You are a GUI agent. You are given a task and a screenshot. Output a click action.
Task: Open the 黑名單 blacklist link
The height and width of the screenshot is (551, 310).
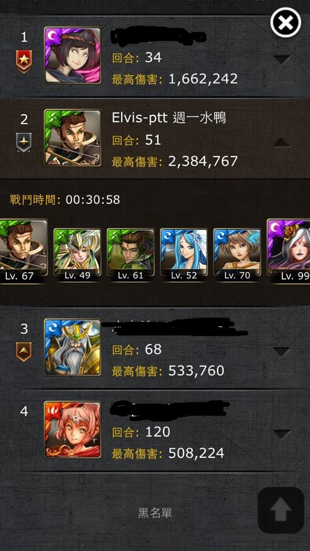(155, 513)
